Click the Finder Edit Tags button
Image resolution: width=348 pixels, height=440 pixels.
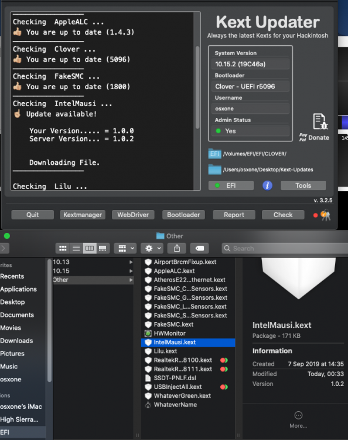pyautogui.click(x=200, y=248)
